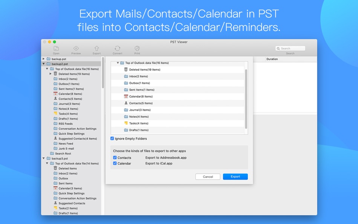Click 'Export to iCal.app' text
Viewport: 358px width, 224px height.
click(159, 163)
